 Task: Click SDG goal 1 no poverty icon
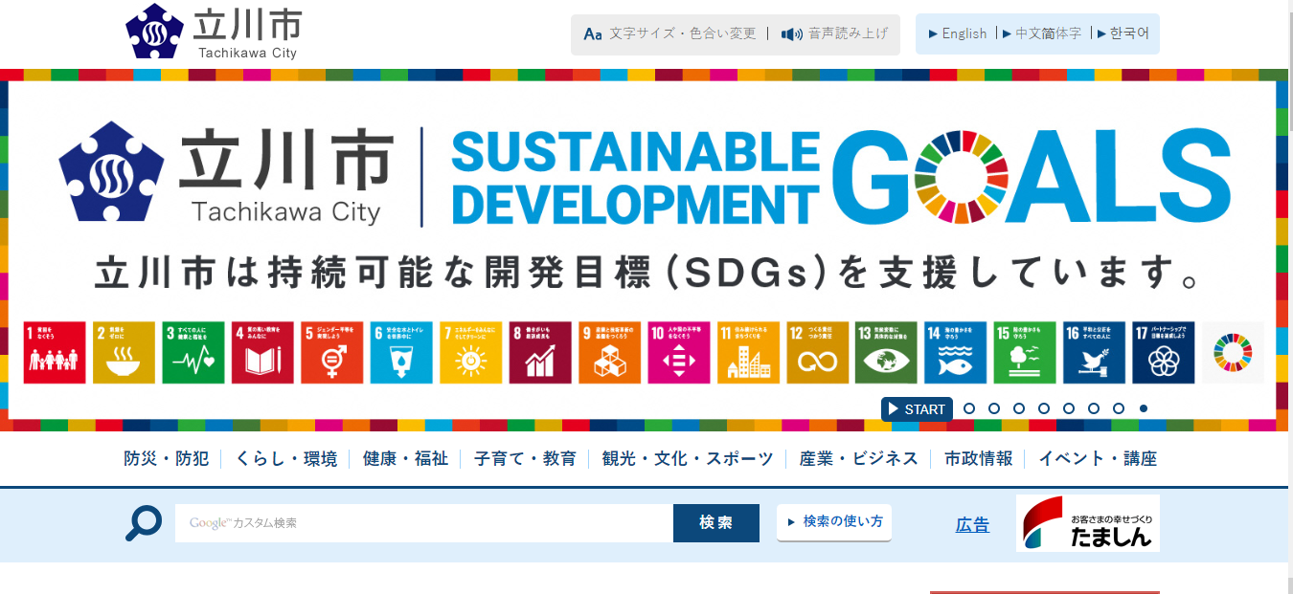click(55, 353)
